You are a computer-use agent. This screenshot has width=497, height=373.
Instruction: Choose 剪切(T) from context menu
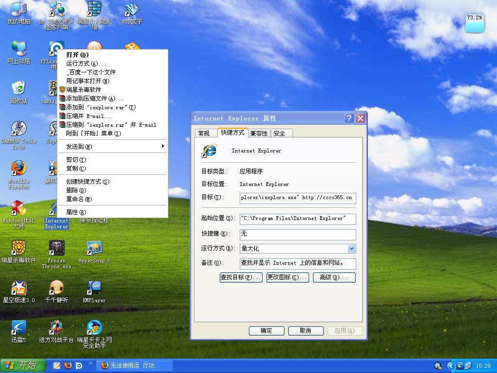tap(113, 159)
